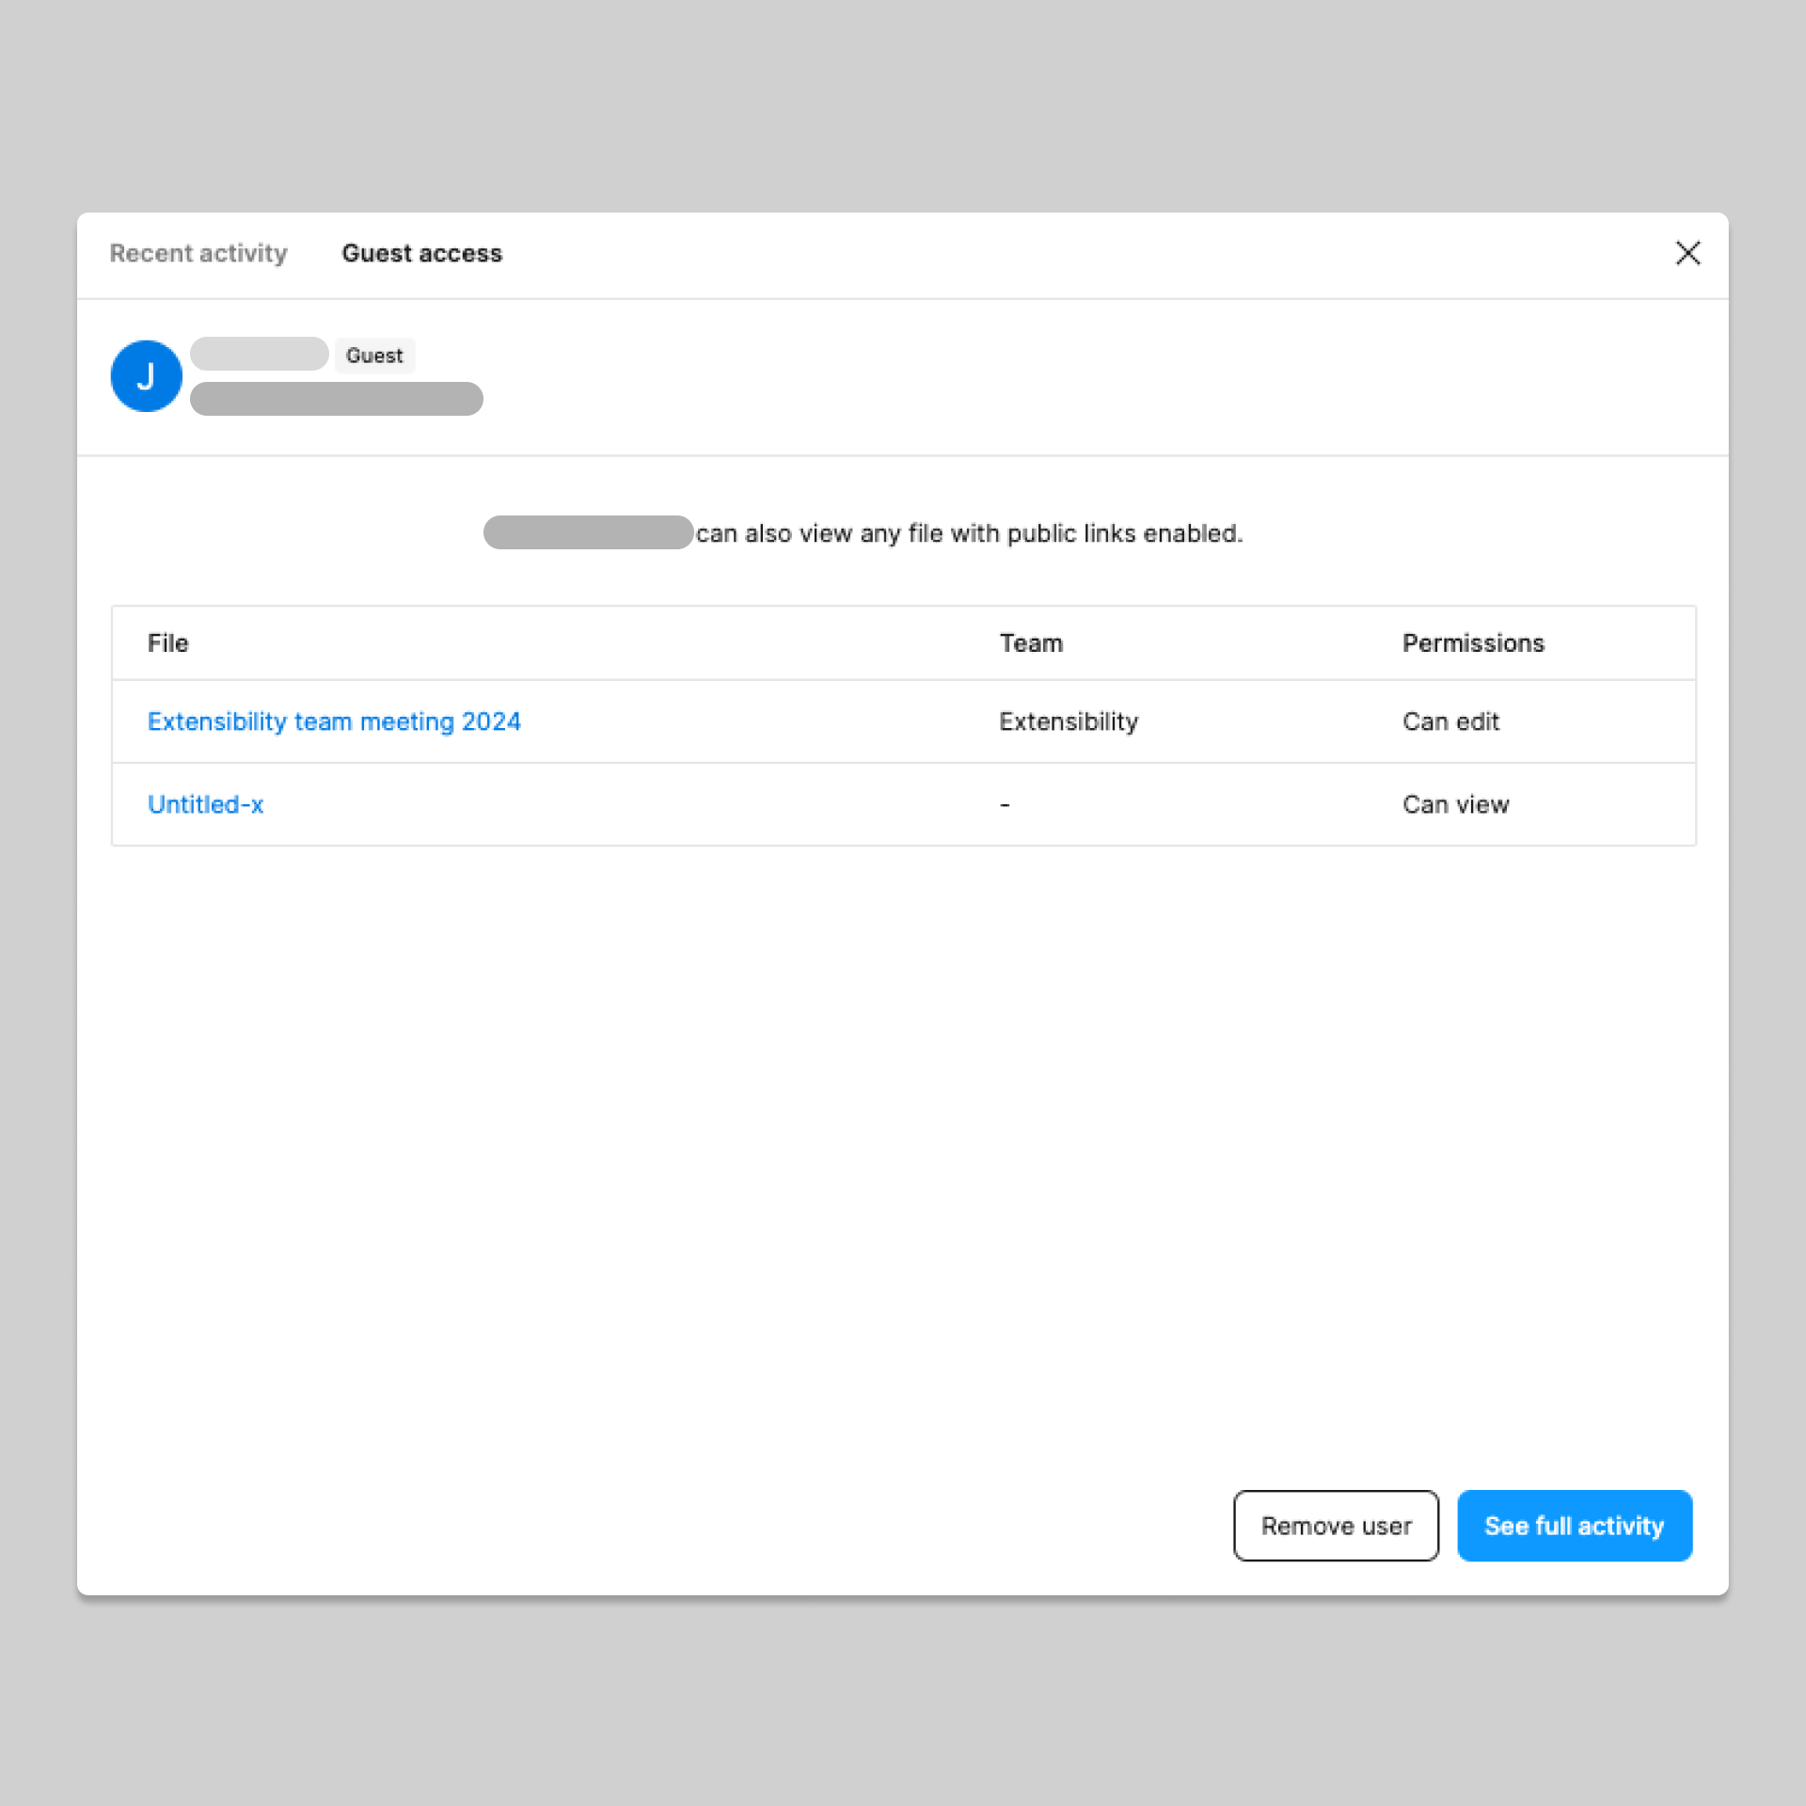Open Extensibility team meeting 2024 file
The width and height of the screenshot is (1806, 1806).
point(334,721)
